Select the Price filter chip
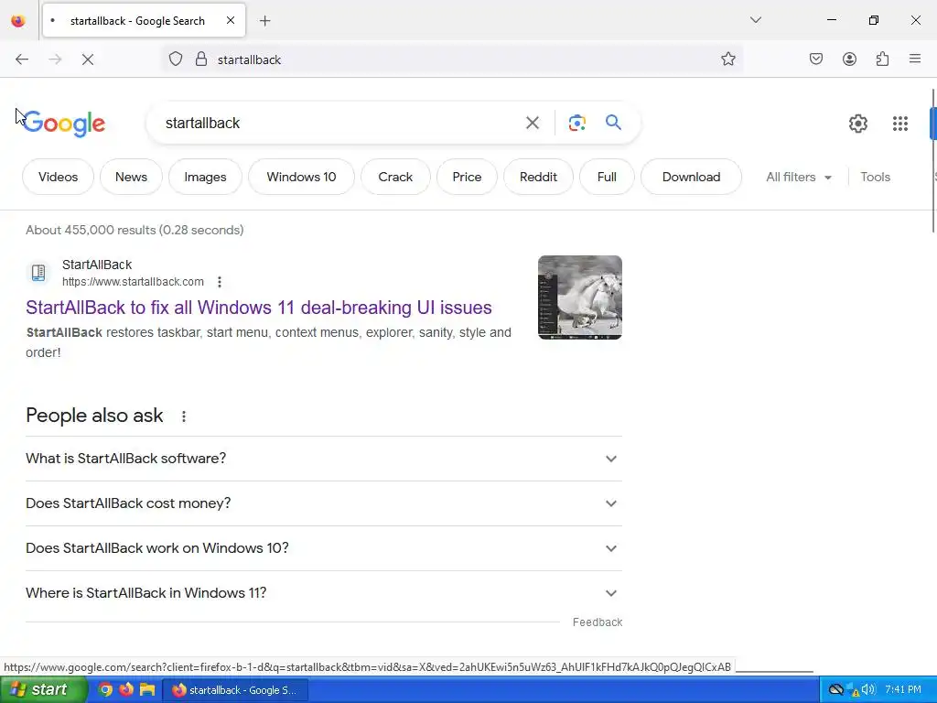This screenshot has width=937, height=703. 467,177
